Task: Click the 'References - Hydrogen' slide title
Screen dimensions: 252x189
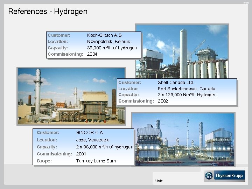Action: (48, 12)
